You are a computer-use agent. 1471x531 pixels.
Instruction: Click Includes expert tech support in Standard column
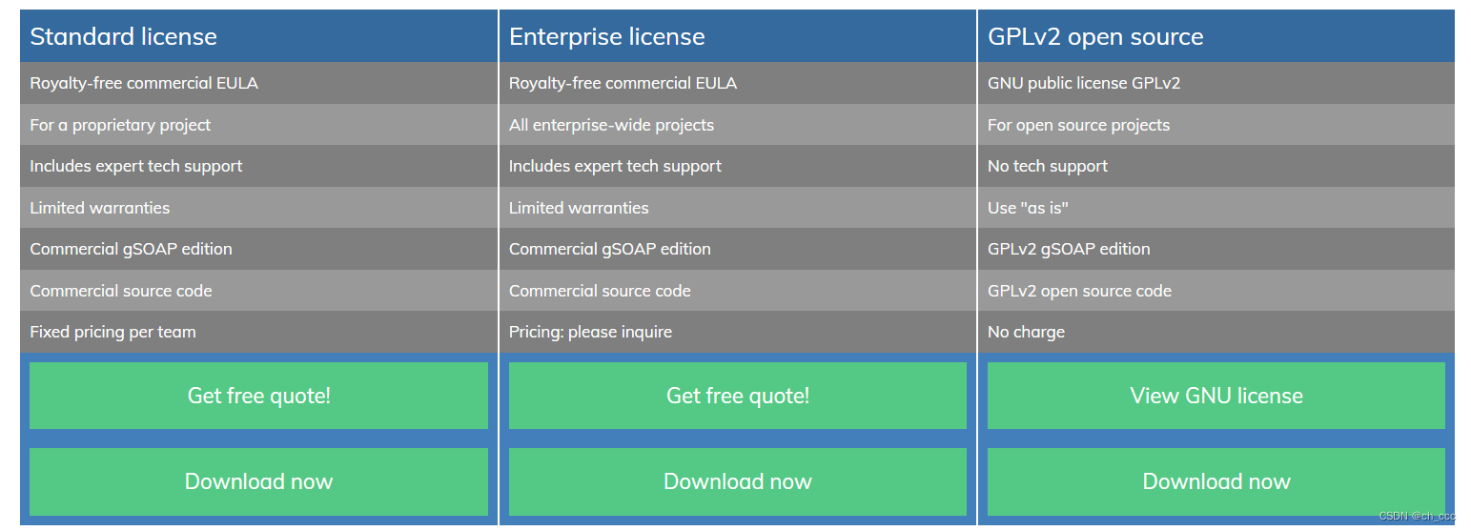(258, 166)
